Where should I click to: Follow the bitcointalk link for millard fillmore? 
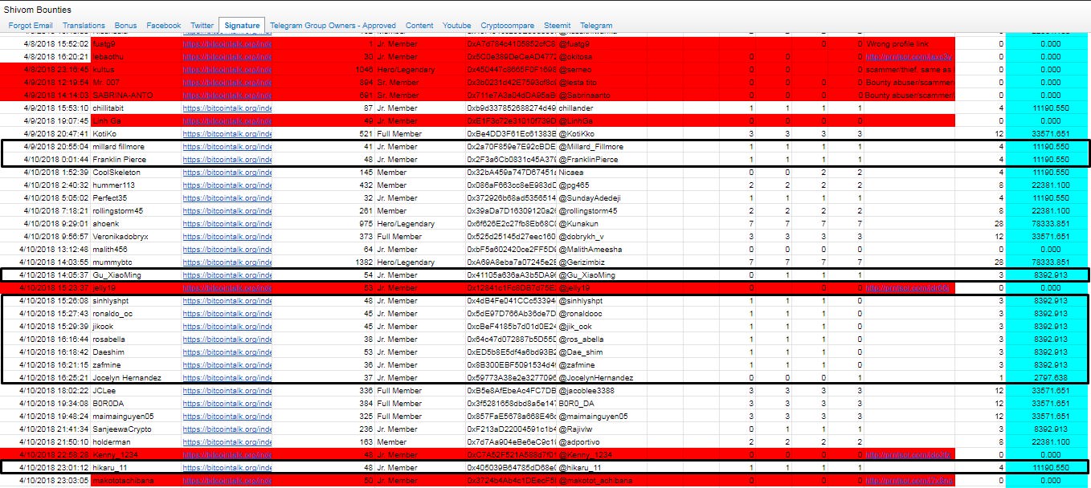tap(227, 147)
